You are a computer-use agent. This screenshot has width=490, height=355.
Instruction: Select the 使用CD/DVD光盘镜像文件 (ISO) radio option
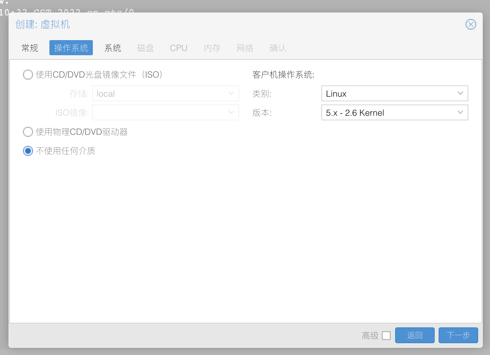pyautogui.click(x=28, y=75)
